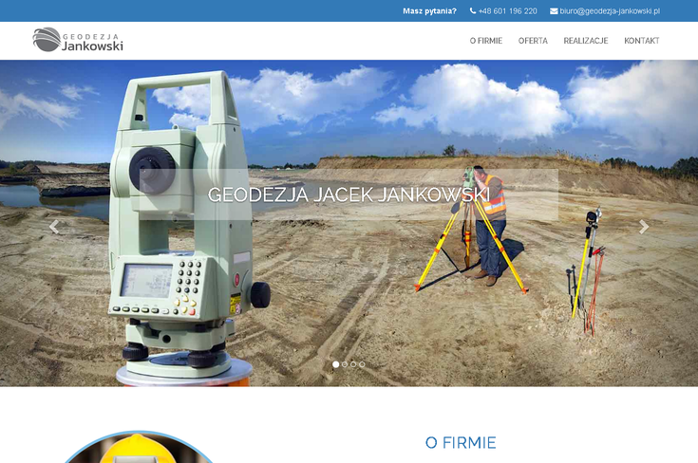
Task: Select the second carousel indicator dot
Action: tap(345, 364)
